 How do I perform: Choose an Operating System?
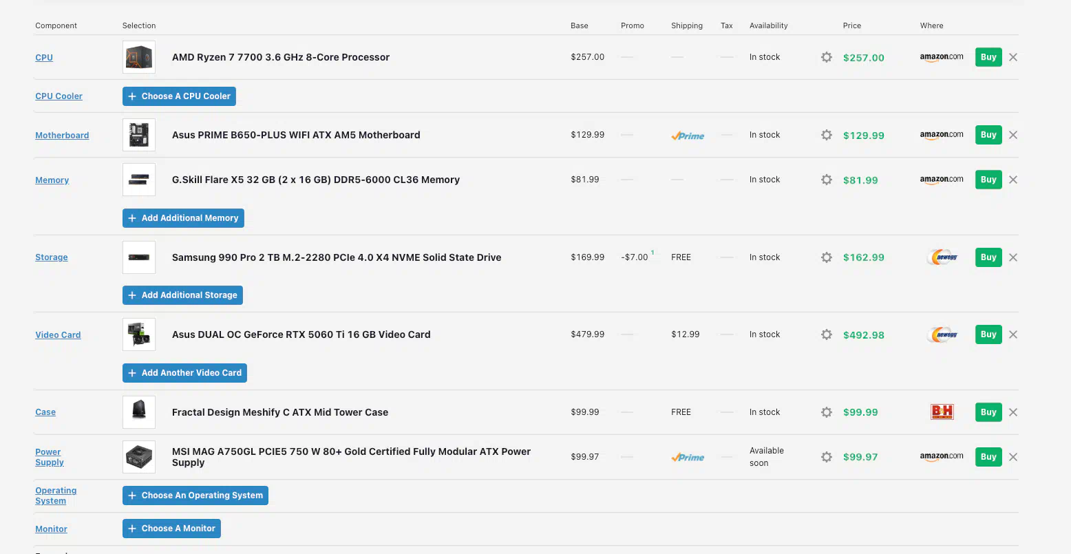[195, 496]
